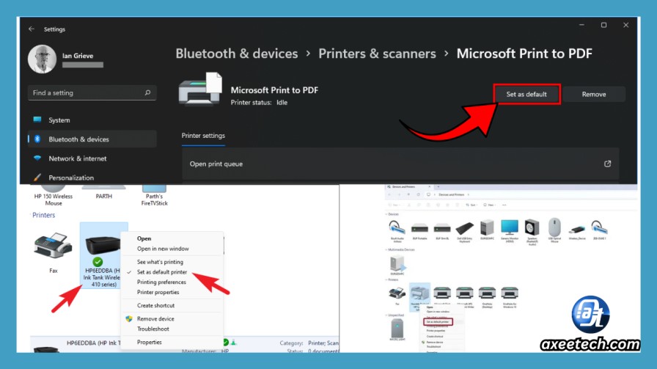
Task: Select the BUP Slim BL drive
Action: pos(442,230)
